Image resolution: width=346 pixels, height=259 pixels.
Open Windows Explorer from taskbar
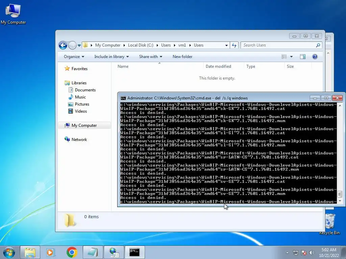(x=30, y=252)
